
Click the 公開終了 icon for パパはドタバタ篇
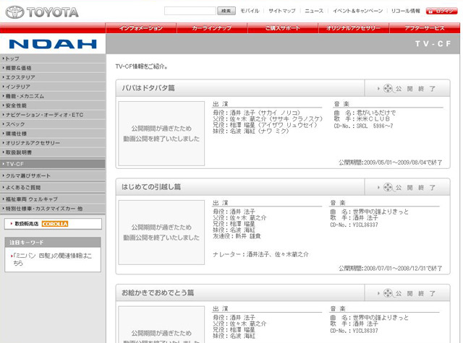407,88
